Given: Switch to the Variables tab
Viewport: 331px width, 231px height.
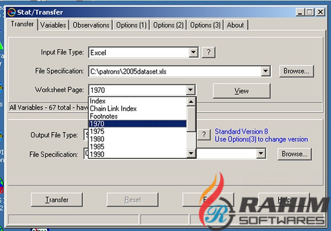Looking at the screenshot, I should (53, 25).
